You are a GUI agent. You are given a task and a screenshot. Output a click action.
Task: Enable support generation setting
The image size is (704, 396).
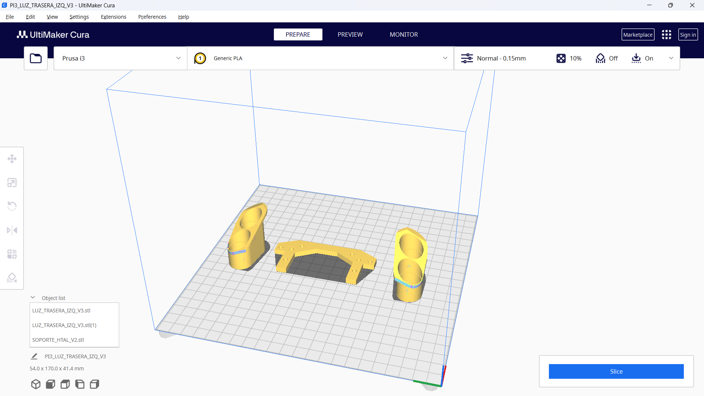pos(606,58)
